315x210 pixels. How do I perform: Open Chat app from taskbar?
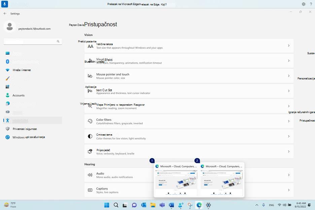point(134,205)
